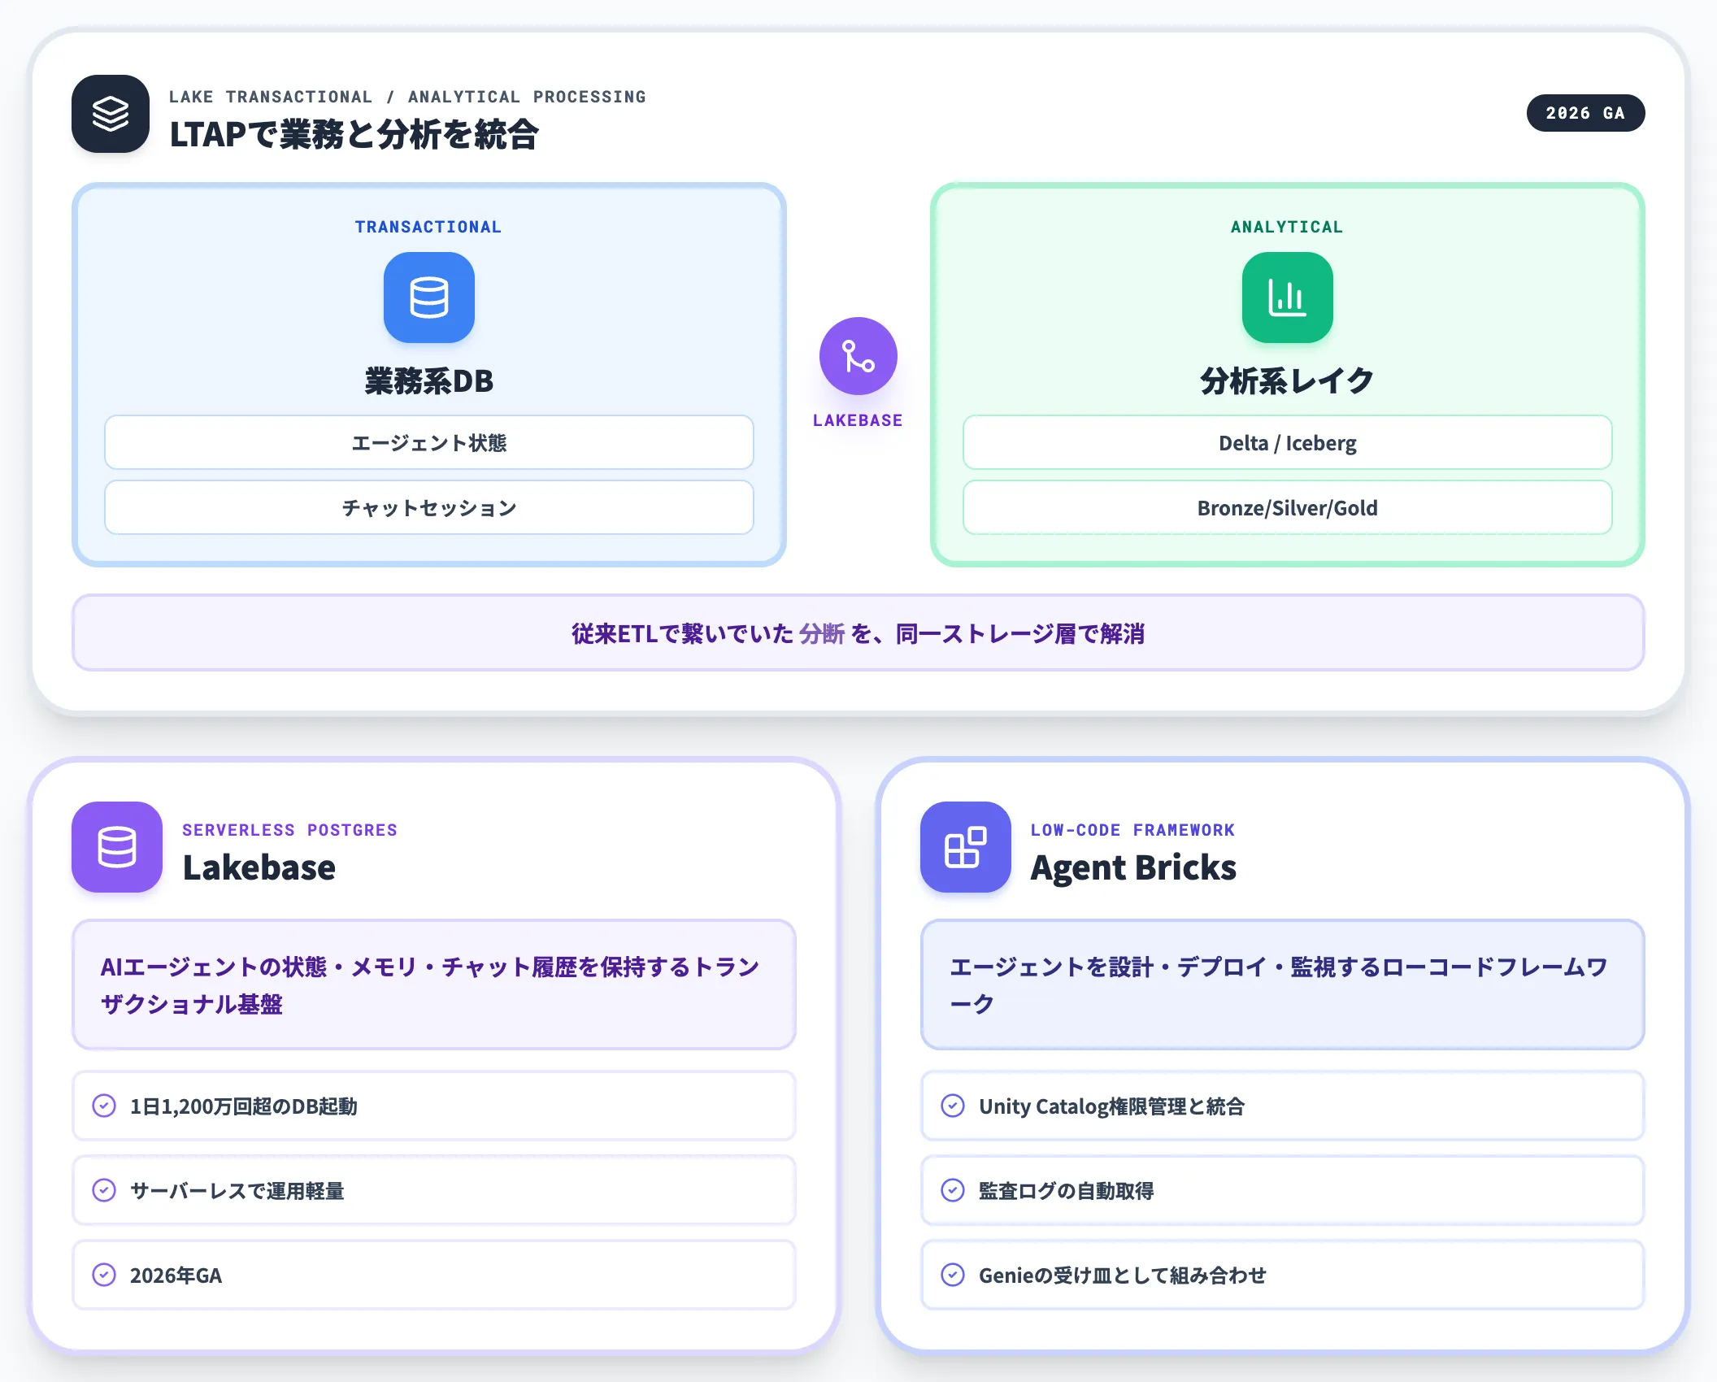Select the Delta / Iceberg pill
The width and height of the screenshot is (1717, 1382).
click(x=1288, y=442)
